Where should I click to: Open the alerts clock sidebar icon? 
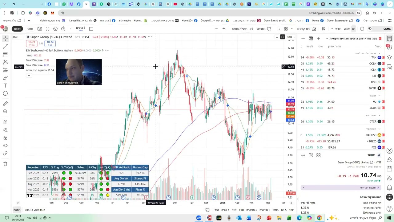389,48
